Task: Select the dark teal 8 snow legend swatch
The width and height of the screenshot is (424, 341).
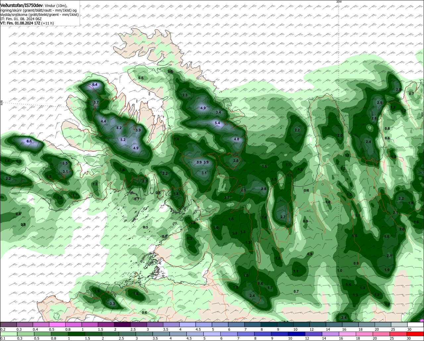Action: [x=269, y=325]
